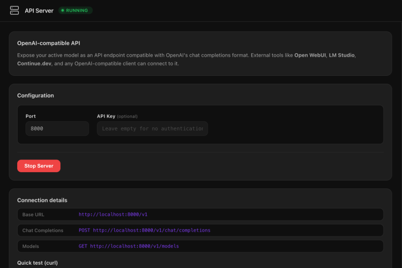402x268 pixels.
Task: Click the API Key input field
Action: [152, 129]
